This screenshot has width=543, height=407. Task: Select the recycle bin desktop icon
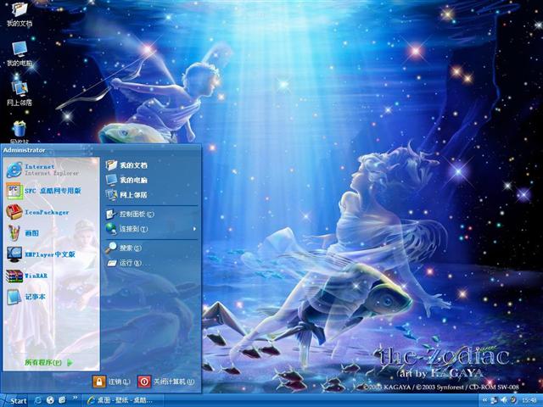click(x=20, y=131)
